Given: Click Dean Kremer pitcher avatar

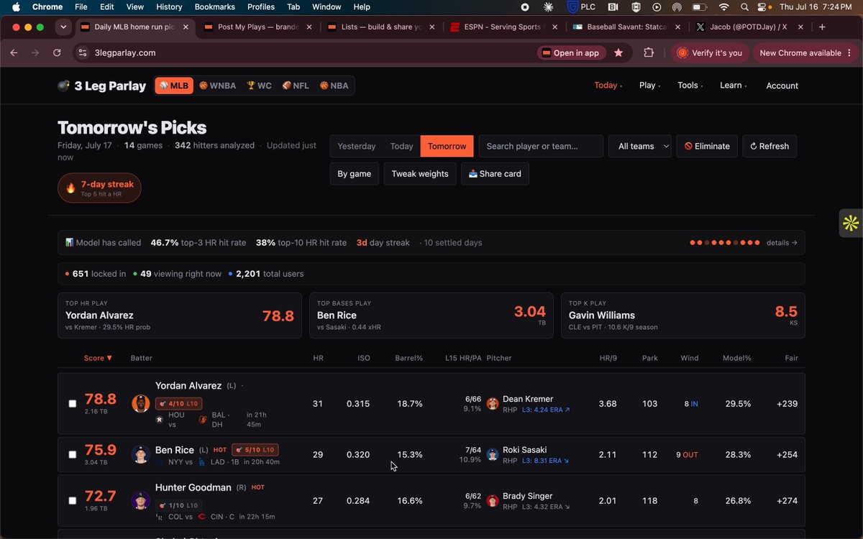Looking at the screenshot, I should tap(493, 403).
